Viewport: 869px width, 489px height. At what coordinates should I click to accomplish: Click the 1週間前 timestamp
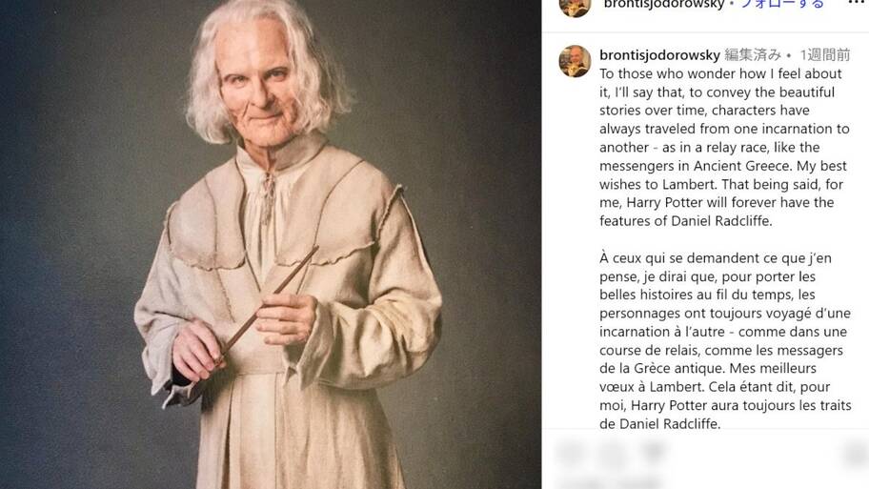824,55
